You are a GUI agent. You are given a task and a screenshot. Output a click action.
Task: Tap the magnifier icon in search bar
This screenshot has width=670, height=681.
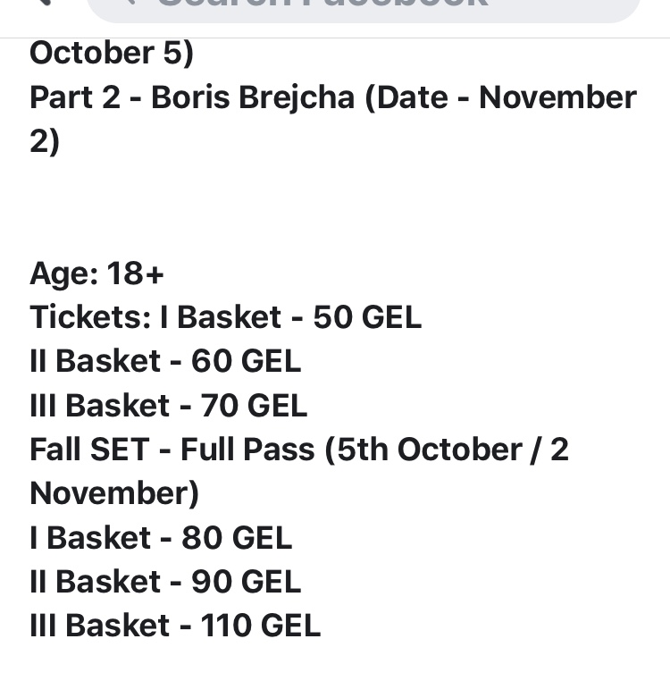click(x=130, y=4)
